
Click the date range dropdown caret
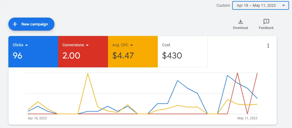(x=283, y=6)
